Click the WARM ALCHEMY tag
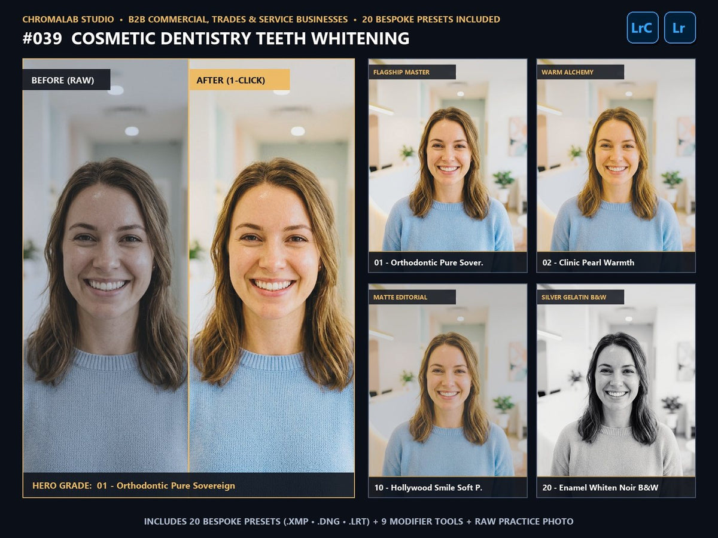The height and width of the screenshot is (538, 718). click(x=580, y=72)
